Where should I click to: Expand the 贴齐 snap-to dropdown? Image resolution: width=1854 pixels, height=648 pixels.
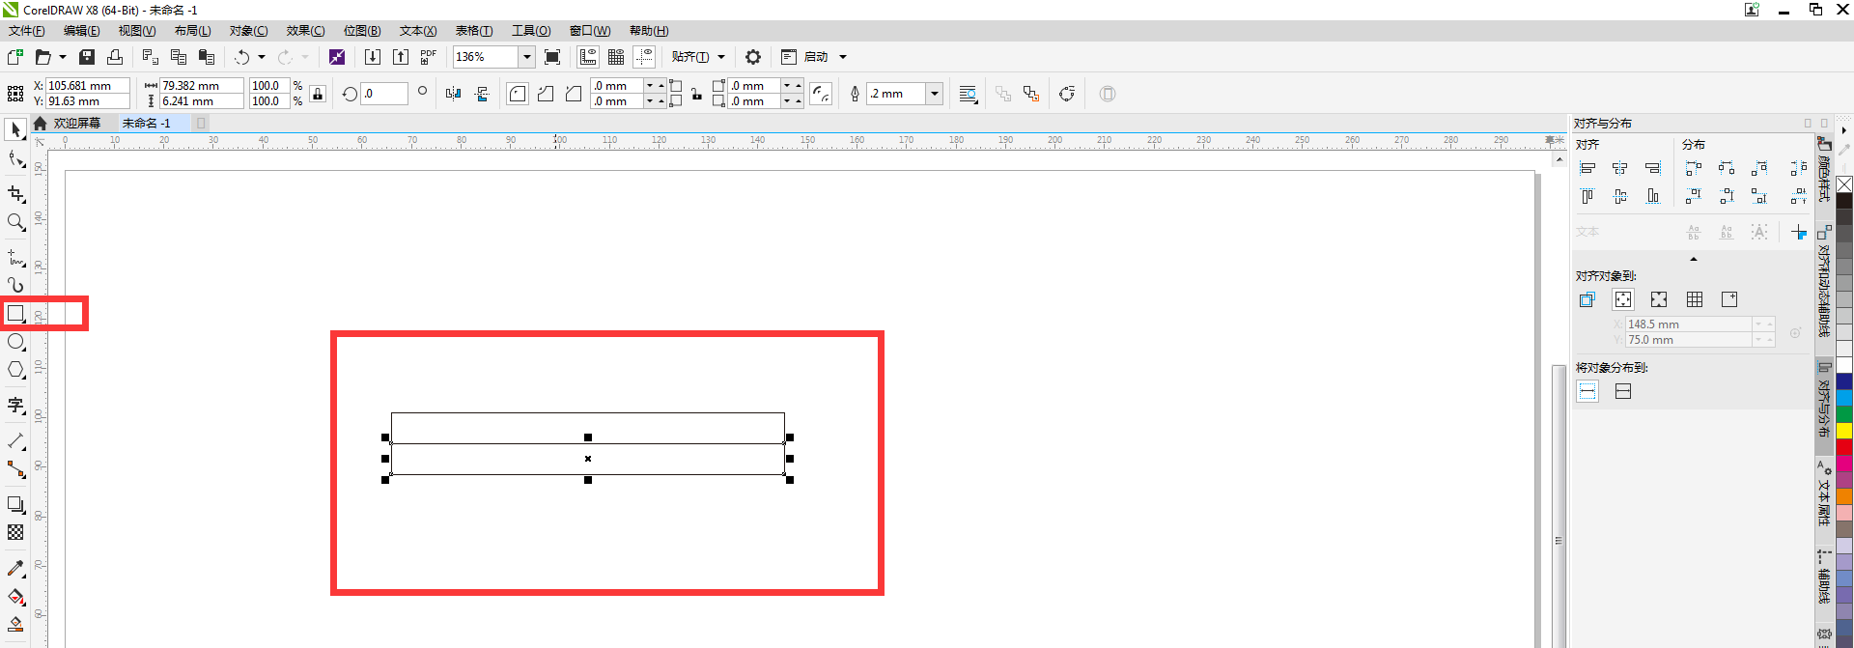coord(721,57)
